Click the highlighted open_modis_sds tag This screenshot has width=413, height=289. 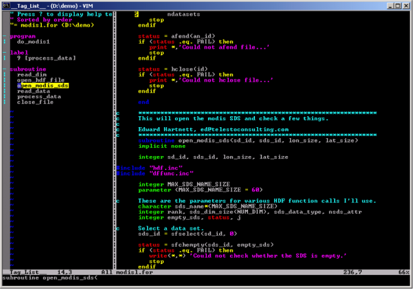pos(42,85)
